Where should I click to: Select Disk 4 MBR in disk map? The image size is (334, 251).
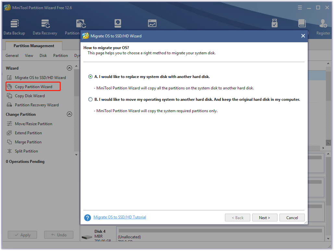(x=98, y=234)
